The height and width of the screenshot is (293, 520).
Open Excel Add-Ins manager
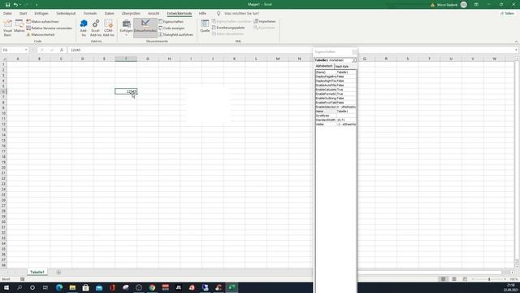(x=96, y=28)
